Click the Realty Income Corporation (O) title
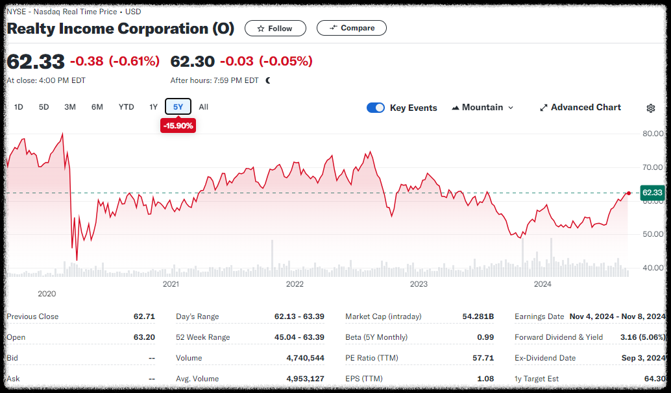Viewport: 671px width, 393px height. (x=121, y=29)
